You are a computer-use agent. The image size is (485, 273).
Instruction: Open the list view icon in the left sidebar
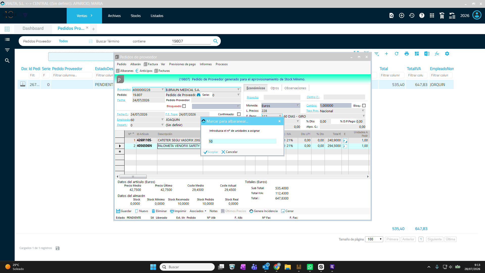7,39
